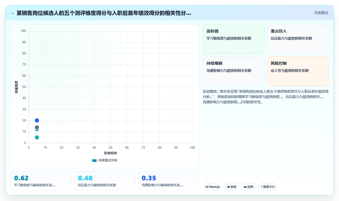Click the 宜人性与绩效的相关系数 text

pos(290,71)
